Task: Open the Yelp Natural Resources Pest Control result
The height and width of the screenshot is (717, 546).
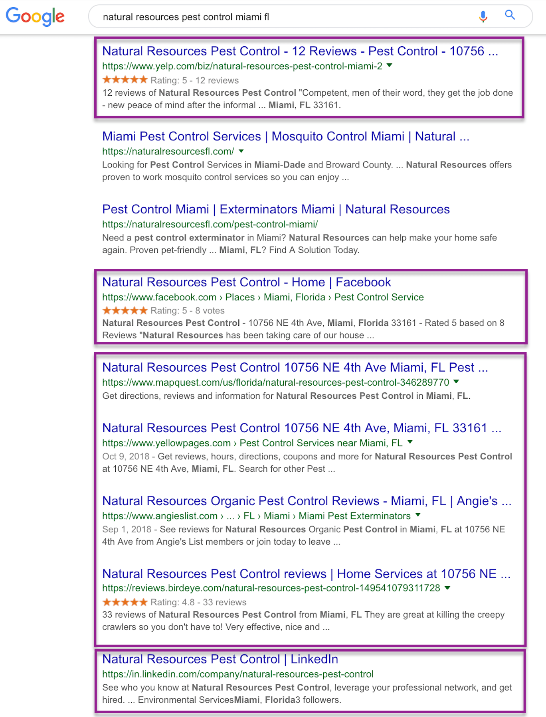Action: 300,51
